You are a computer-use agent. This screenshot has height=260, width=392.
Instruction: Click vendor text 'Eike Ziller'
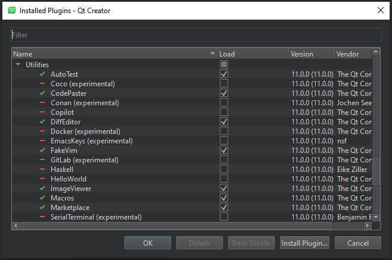[352, 170]
